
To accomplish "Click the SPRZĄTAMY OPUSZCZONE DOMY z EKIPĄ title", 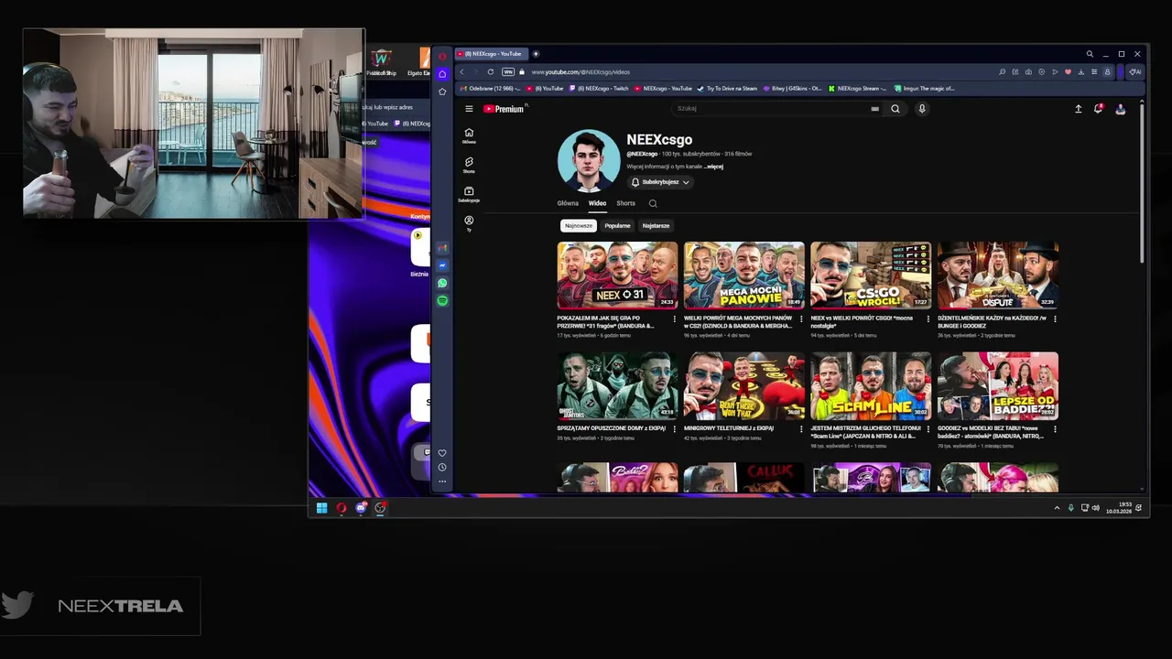I will (x=611, y=428).
